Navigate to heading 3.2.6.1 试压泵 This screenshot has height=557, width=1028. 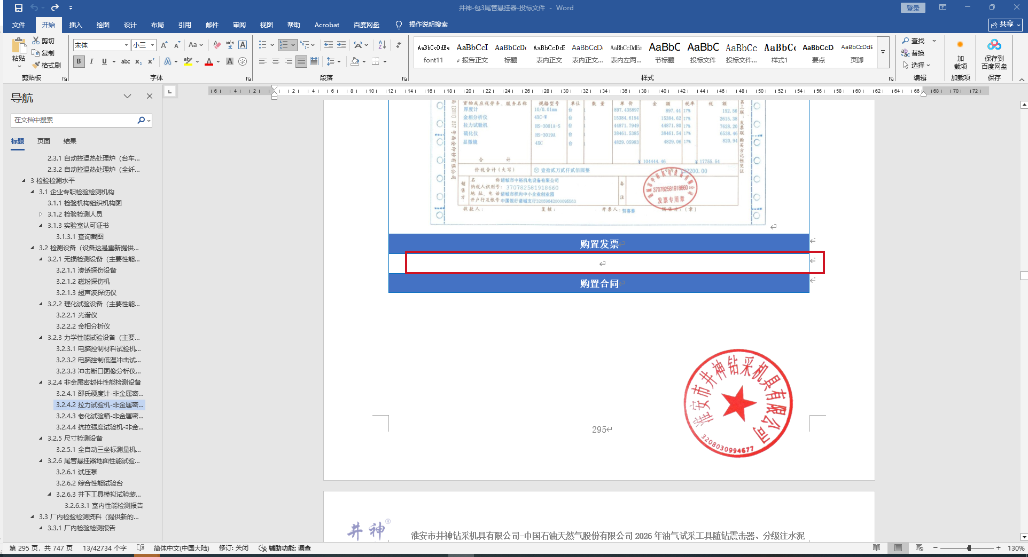coord(77,472)
